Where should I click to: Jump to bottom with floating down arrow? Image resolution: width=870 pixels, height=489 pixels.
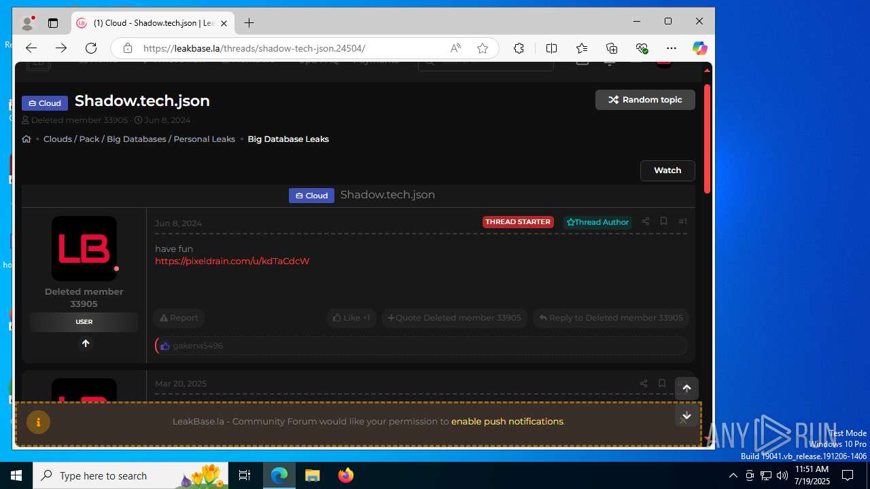tap(686, 416)
